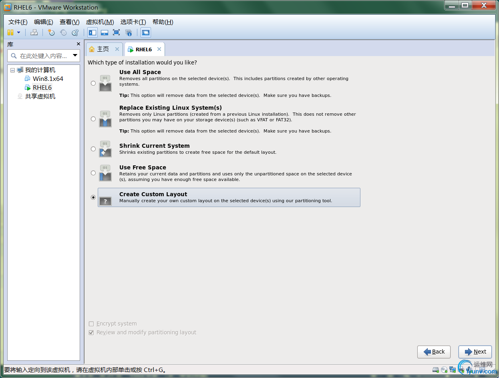499x378 pixels.
Task: Select the Shrink Current System radio button
Action: pos(93,149)
